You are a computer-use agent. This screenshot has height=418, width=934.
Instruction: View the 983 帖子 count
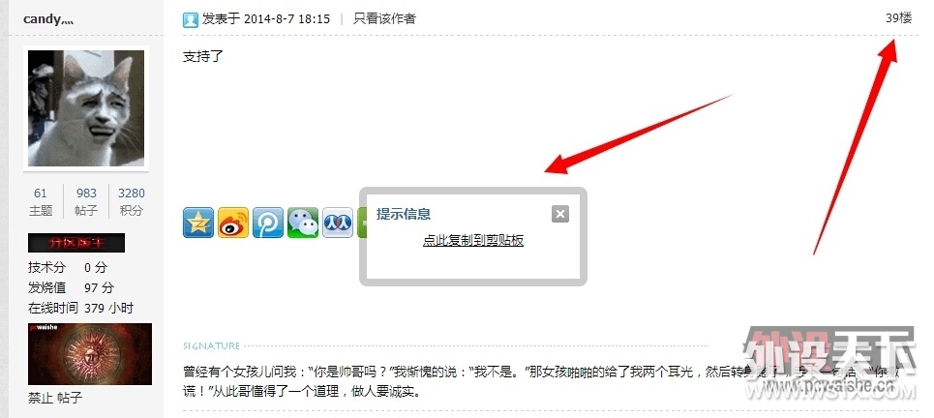(86, 201)
